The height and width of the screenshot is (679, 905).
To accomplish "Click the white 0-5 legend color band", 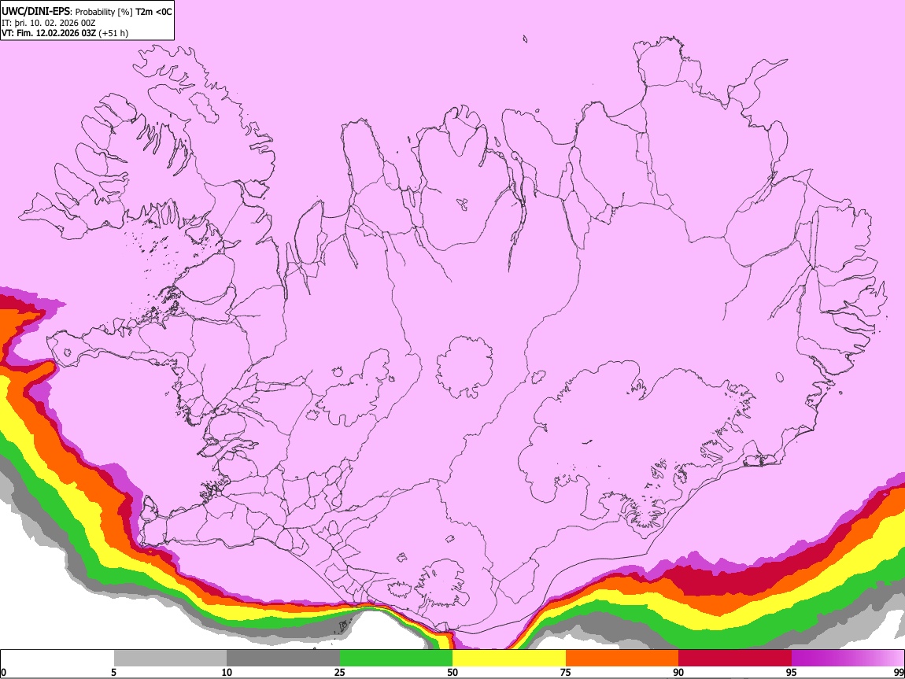I will [x=57, y=658].
